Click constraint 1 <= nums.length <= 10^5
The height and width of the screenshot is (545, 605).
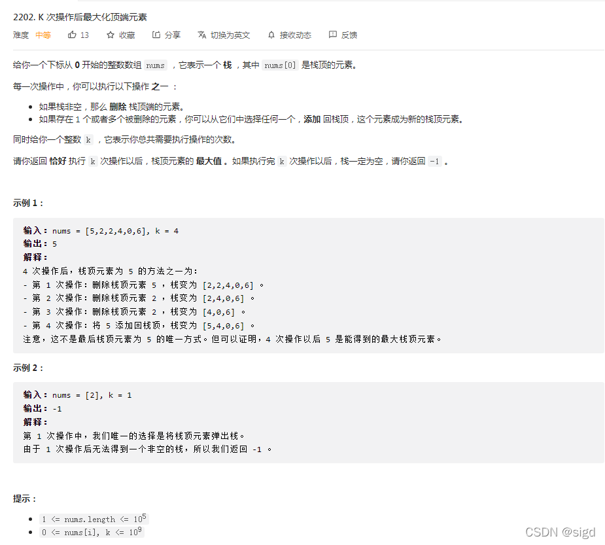pyautogui.click(x=94, y=519)
